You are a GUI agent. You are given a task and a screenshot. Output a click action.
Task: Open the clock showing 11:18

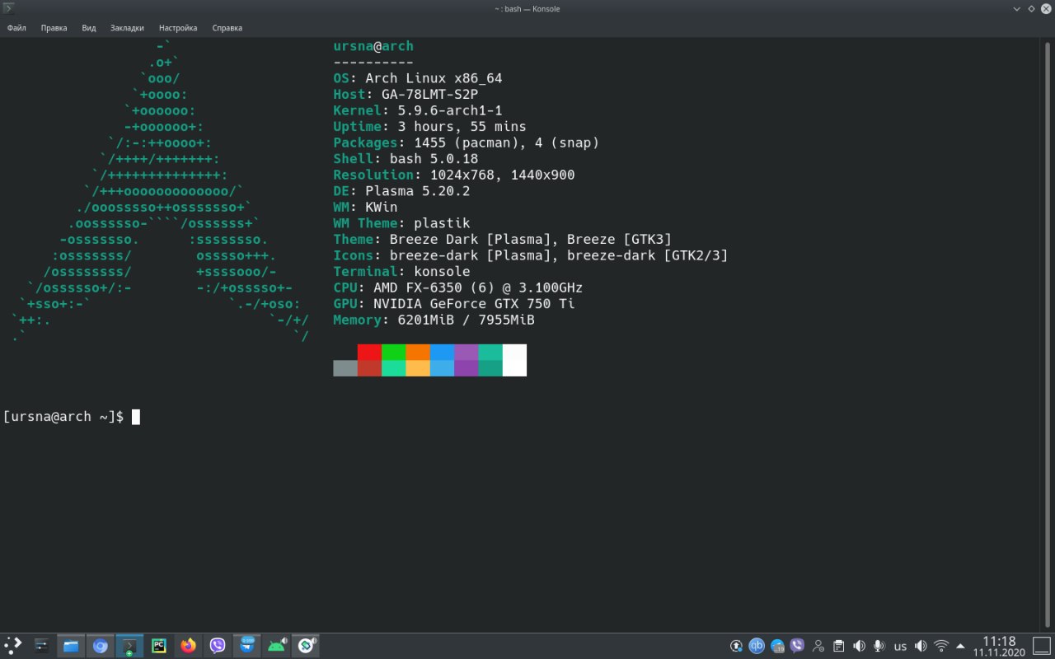[999, 646]
